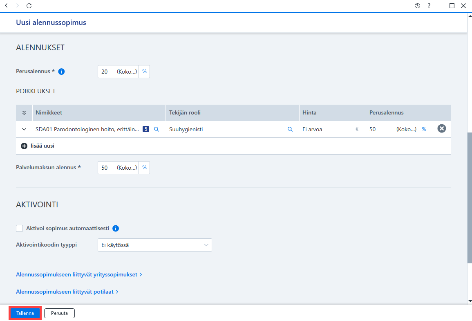Screen dimensions: 472x321
Task: Open the history clock icon
Action: (418, 6)
